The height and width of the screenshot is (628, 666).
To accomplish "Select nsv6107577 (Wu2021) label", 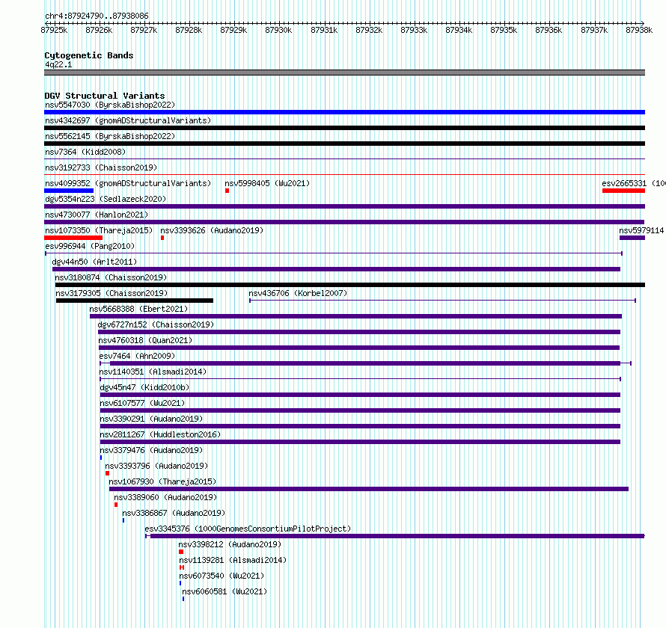I will pyautogui.click(x=142, y=403).
